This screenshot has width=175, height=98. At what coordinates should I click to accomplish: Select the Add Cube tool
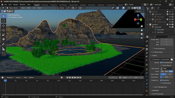tap(4, 54)
